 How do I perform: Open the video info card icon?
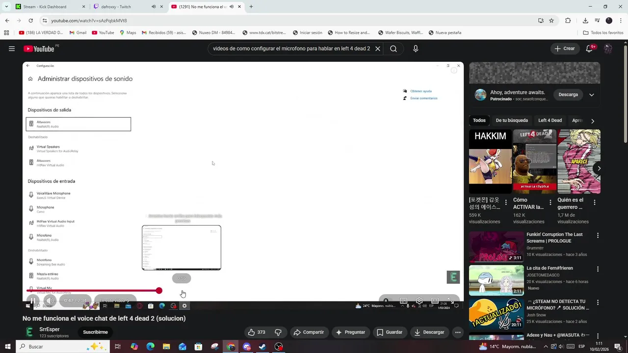click(x=454, y=71)
